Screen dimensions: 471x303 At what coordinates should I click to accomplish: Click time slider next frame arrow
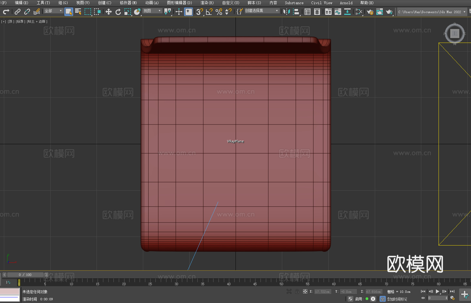[x=46, y=275]
